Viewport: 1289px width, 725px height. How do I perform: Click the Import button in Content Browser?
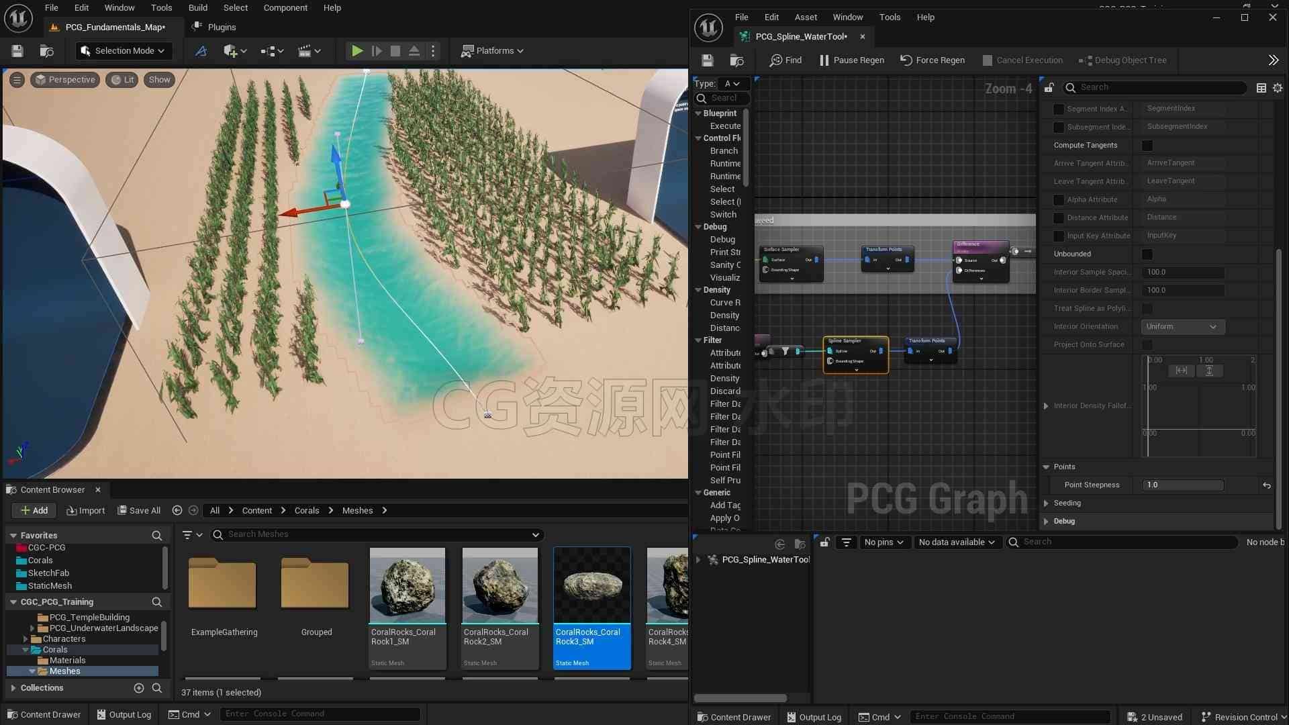click(86, 511)
